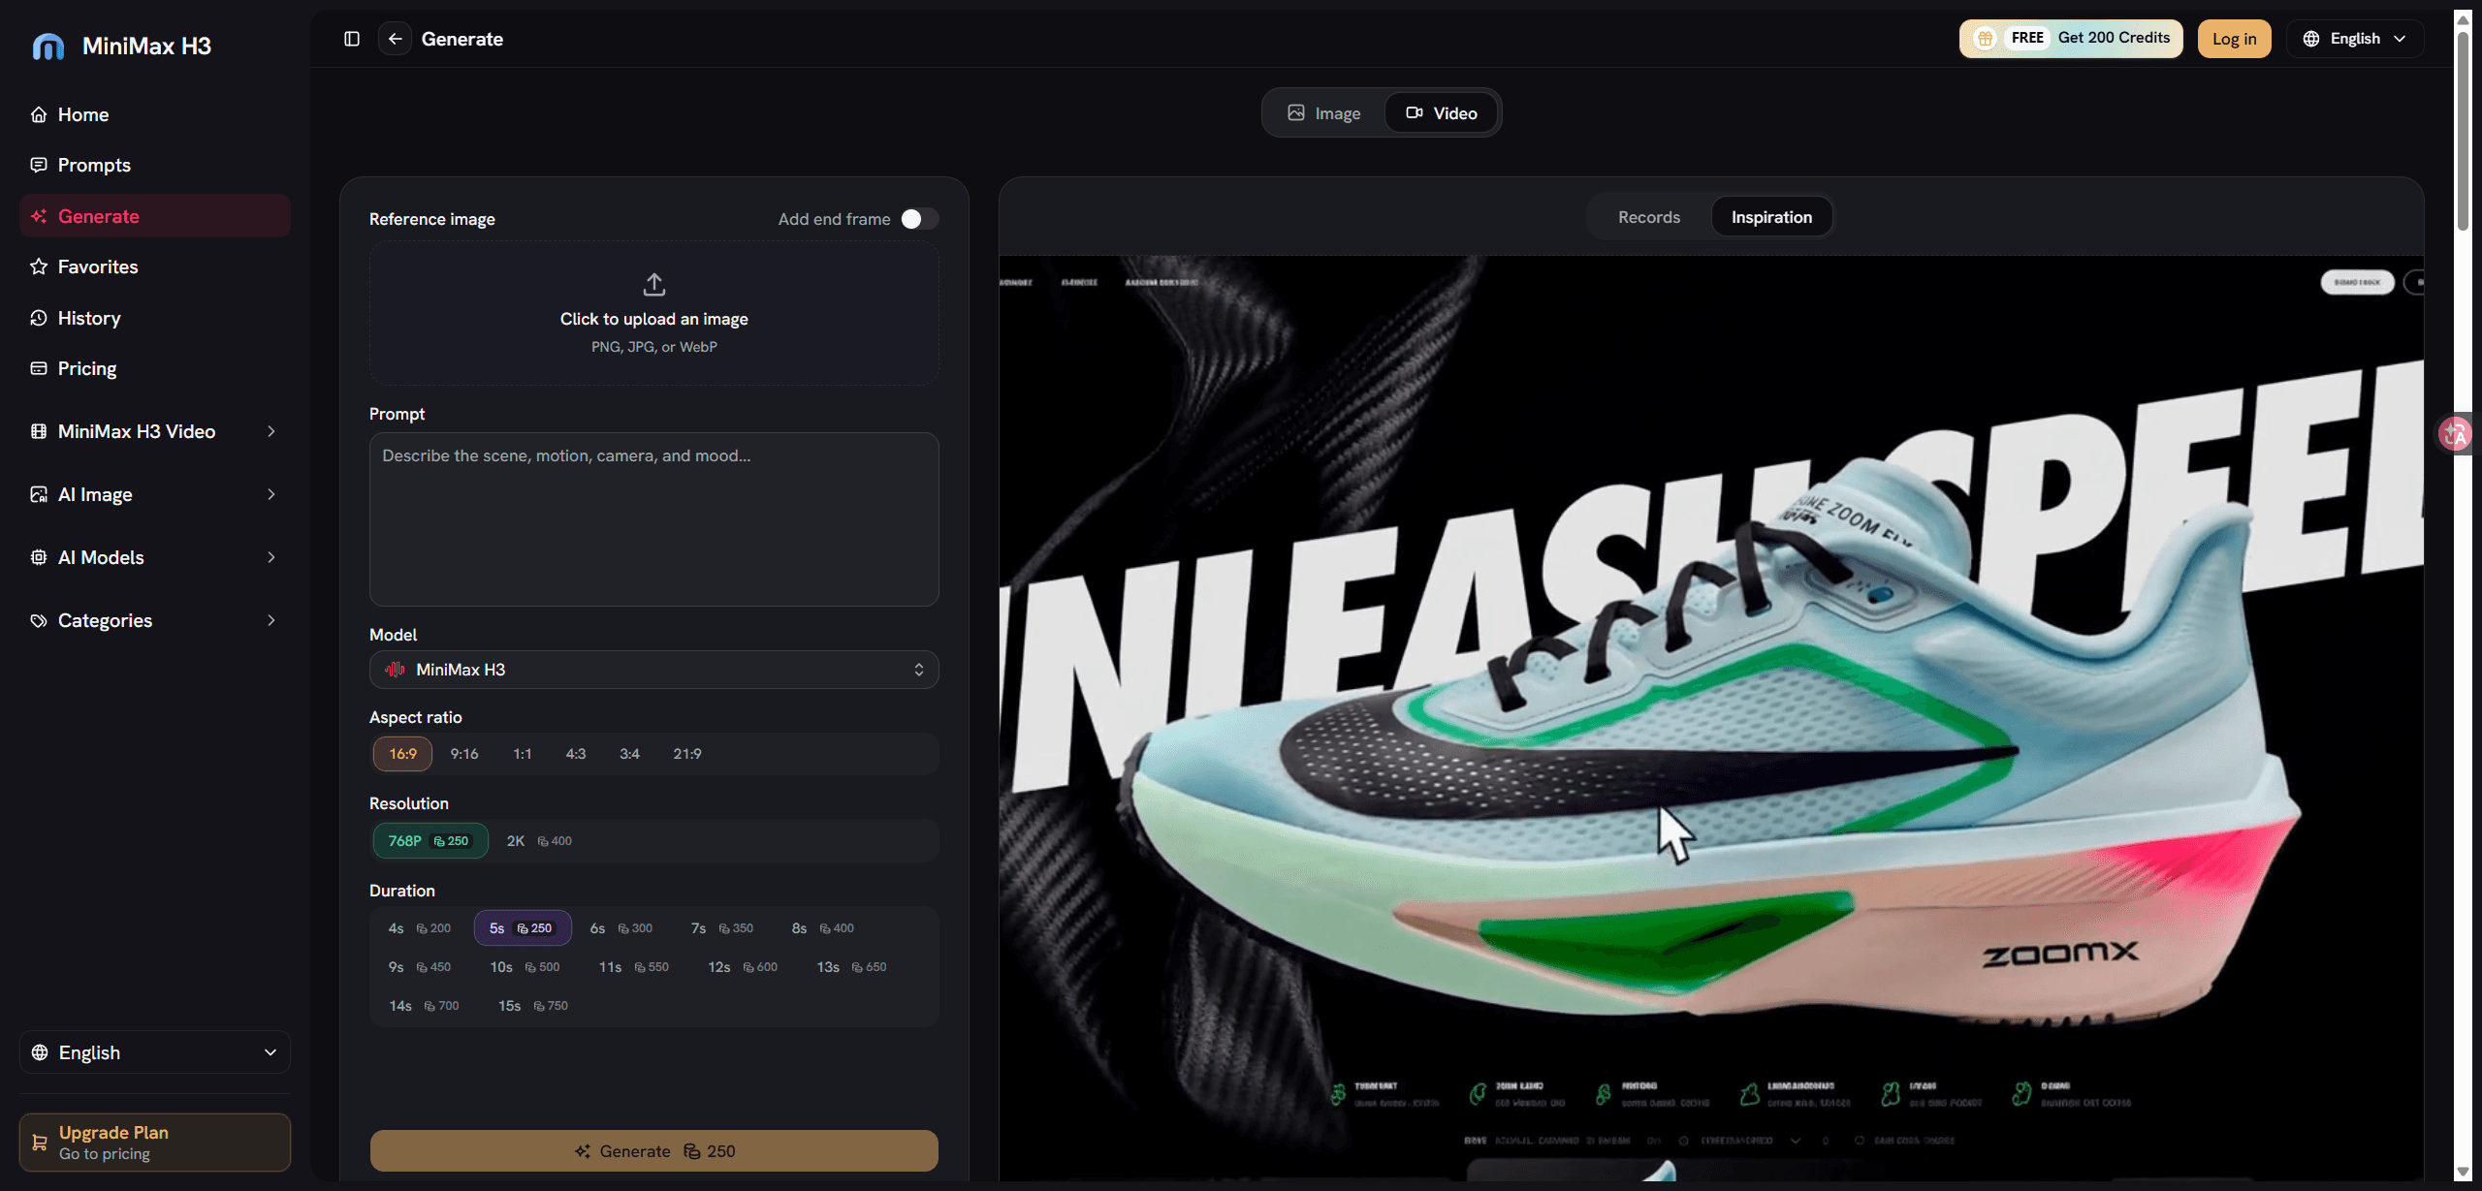Image resolution: width=2482 pixels, height=1191 pixels.
Task: Click the FREE Get 200 Credits button
Action: [x=2072, y=39]
